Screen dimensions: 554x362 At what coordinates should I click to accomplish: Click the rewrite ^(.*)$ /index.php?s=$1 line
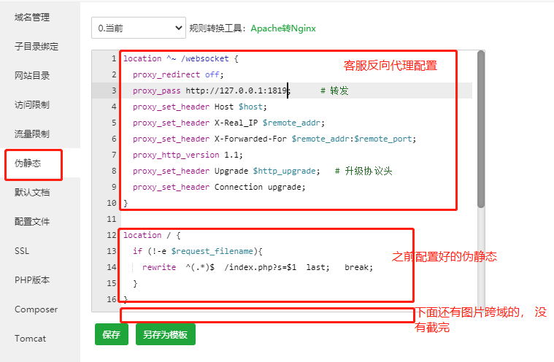pyautogui.click(x=258, y=267)
